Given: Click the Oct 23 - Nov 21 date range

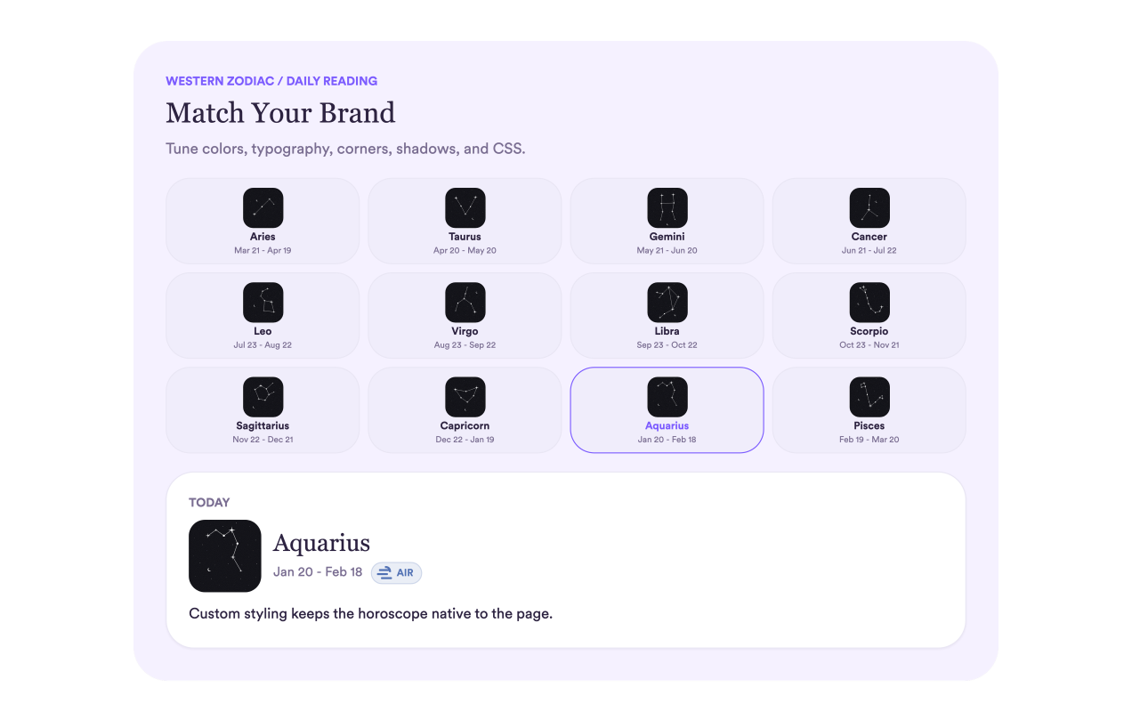Looking at the screenshot, I should 869,345.
